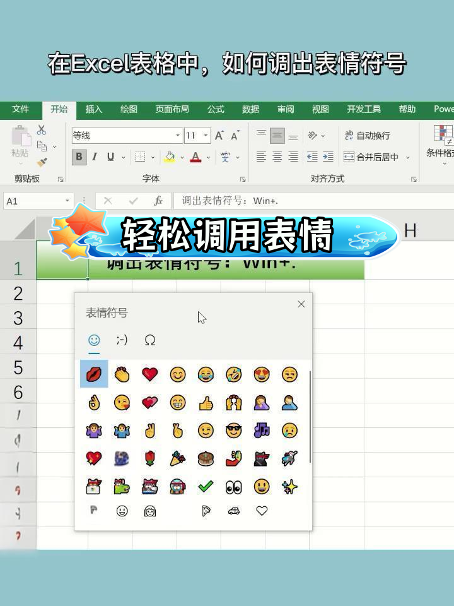
Task: Open the 合并后居中 dropdown arrow
Action: point(408,157)
